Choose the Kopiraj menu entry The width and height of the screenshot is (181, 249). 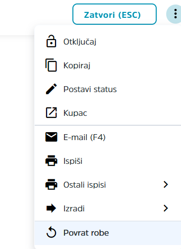pyautogui.click(x=108, y=65)
